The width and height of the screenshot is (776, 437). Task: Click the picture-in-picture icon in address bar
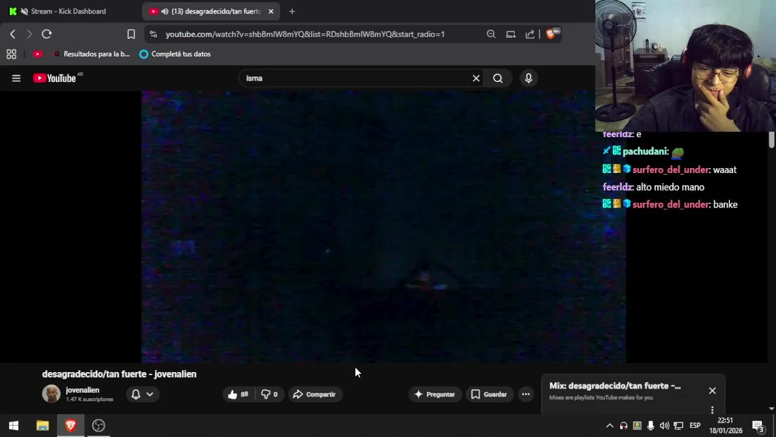click(510, 34)
